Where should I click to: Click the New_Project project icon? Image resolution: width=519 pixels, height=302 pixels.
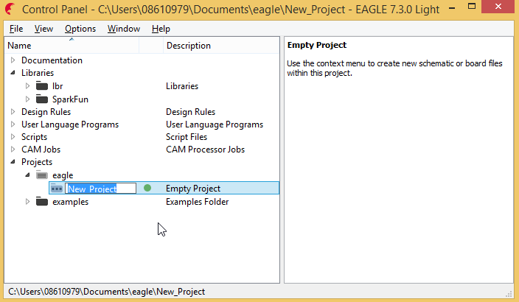click(x=57, y=189)
